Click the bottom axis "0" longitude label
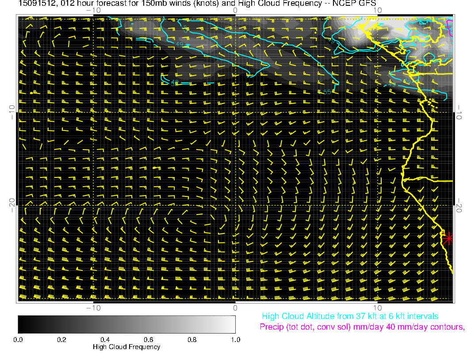The width and height of the screenshot is (467, 361). (x=235, y=308)
